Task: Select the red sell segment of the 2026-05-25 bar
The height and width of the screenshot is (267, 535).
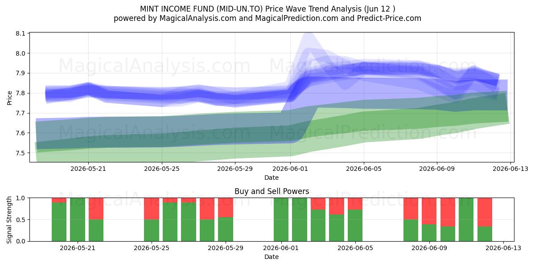Action: click(152, 208)
